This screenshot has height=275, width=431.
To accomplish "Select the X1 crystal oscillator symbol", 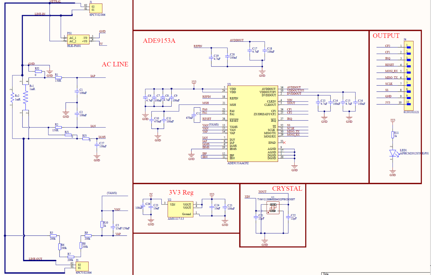I will pos(273,208).
